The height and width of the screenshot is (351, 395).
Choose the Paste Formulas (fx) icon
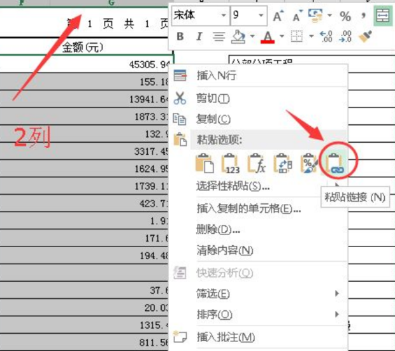(x=256, y=164)
